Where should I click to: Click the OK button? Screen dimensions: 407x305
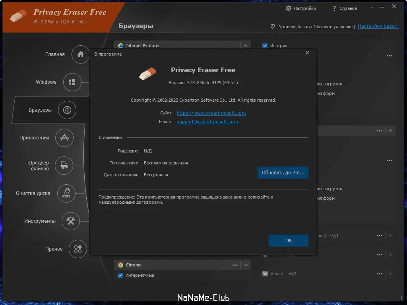click(x=289, y=240)
